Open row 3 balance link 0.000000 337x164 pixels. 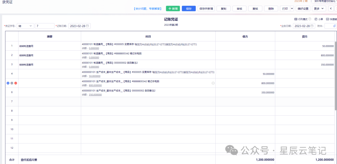click(x=94, y=67)
